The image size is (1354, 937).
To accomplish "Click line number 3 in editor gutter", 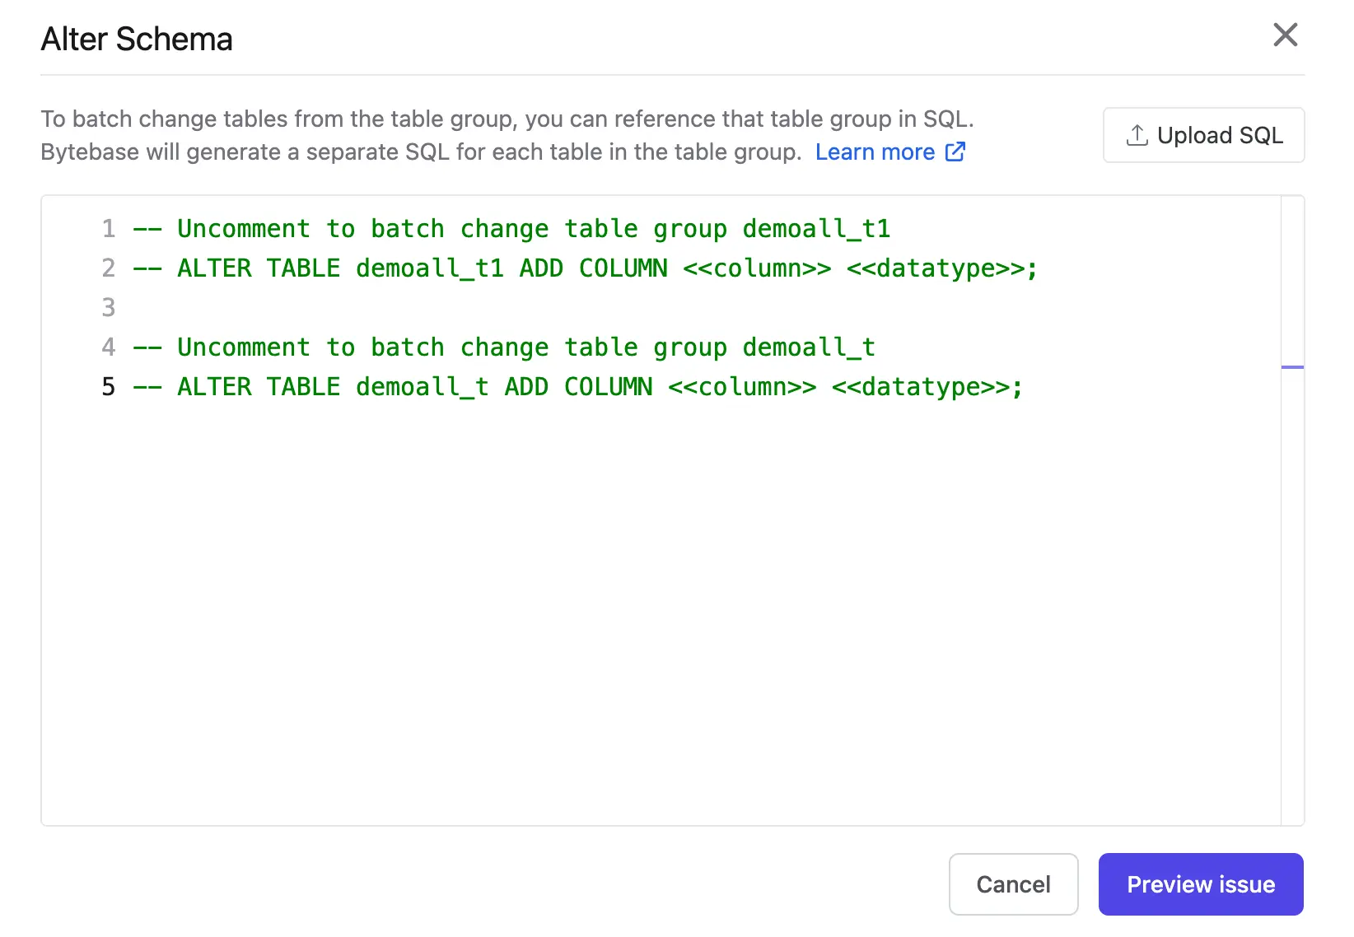I will point(108,308).
